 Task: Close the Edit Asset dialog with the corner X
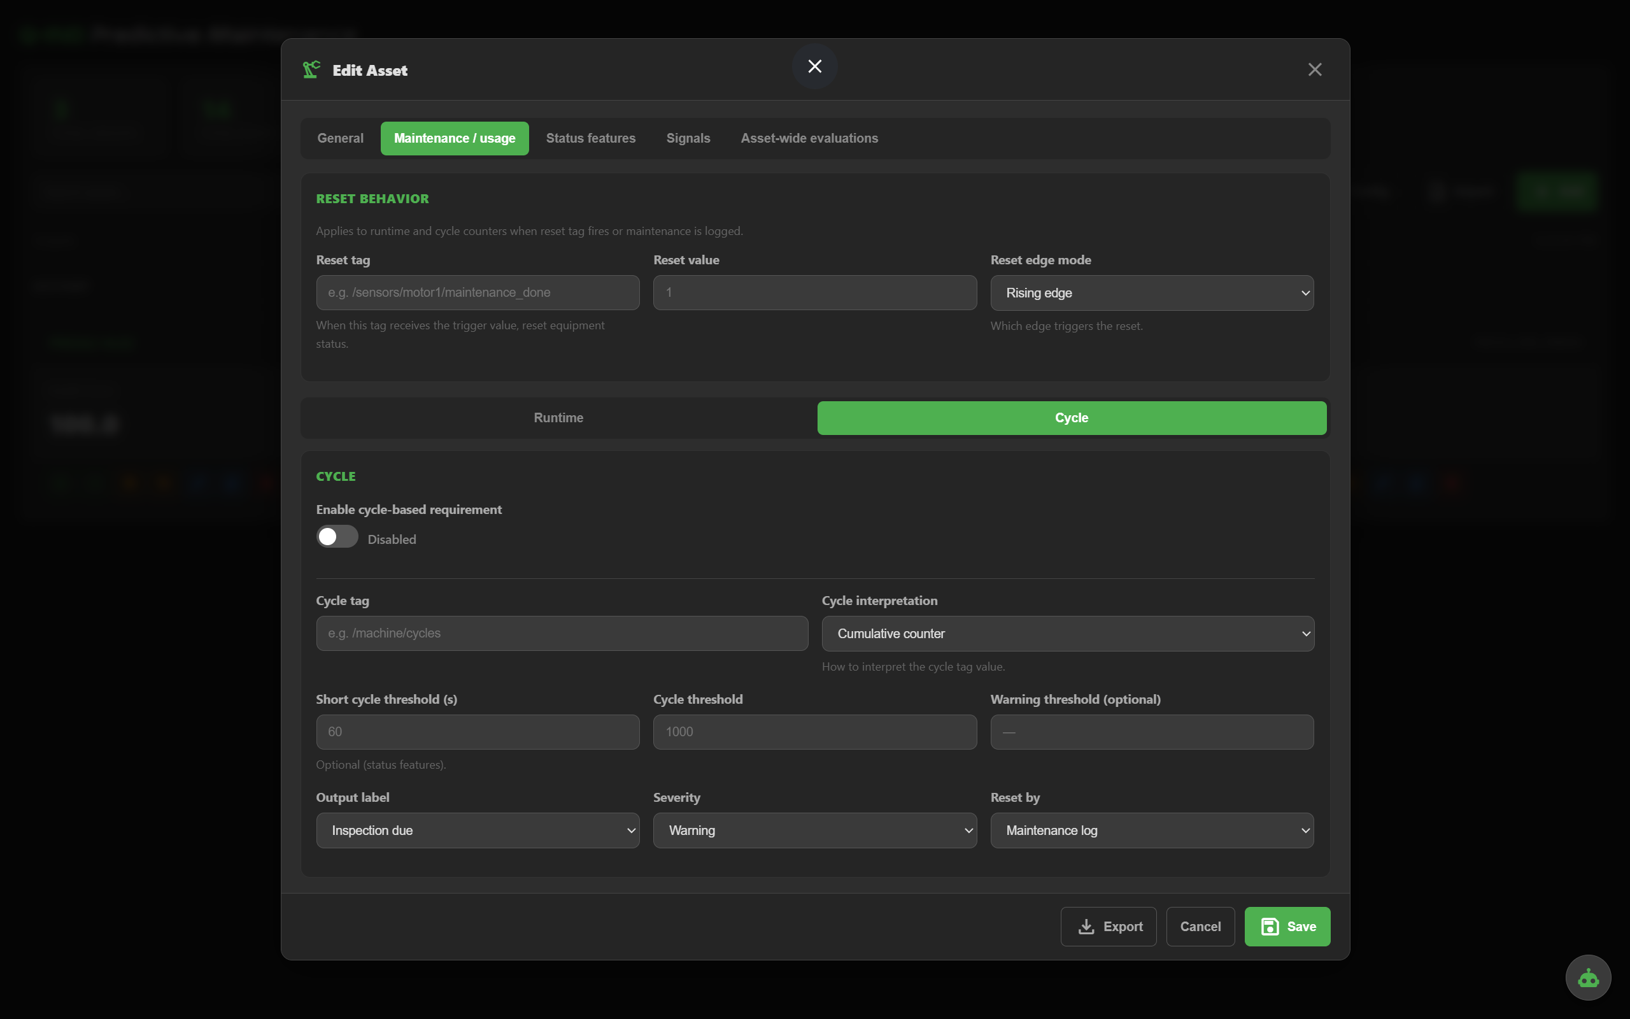1314,69
